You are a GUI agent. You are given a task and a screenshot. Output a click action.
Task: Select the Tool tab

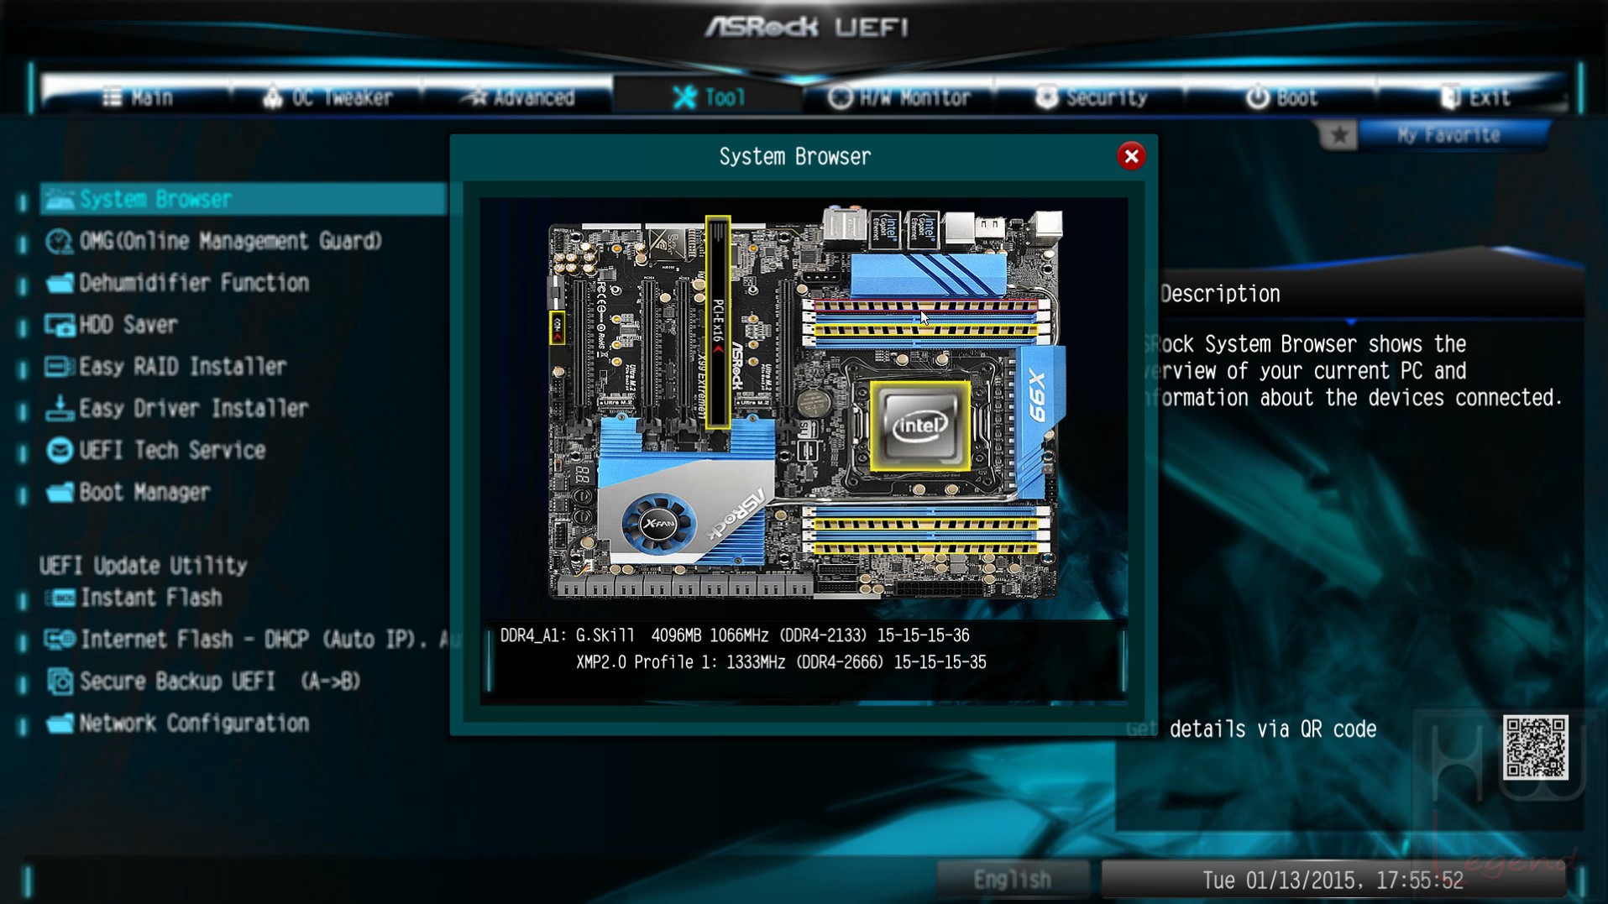tap(709, 97)
